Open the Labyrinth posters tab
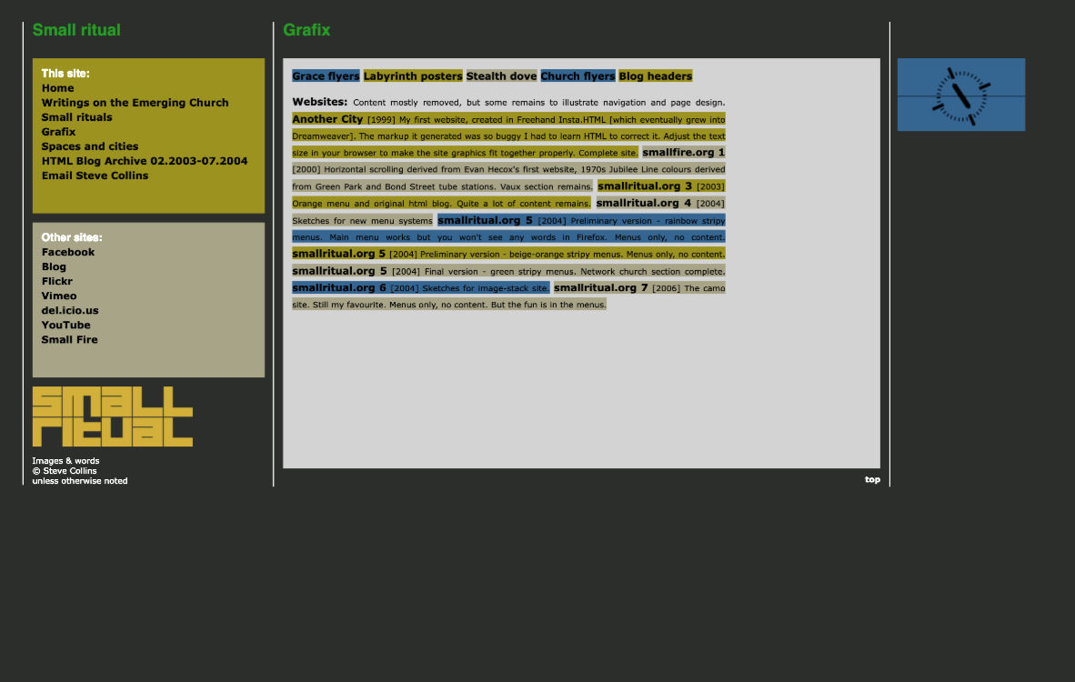This screenshot has height=682, width=1075. point(413,76)
